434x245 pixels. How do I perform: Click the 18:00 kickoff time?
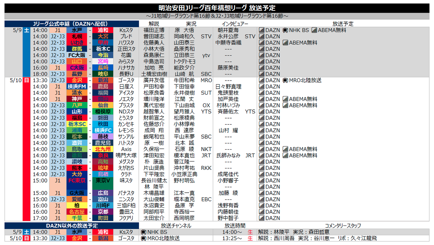(x=40, y=74)
